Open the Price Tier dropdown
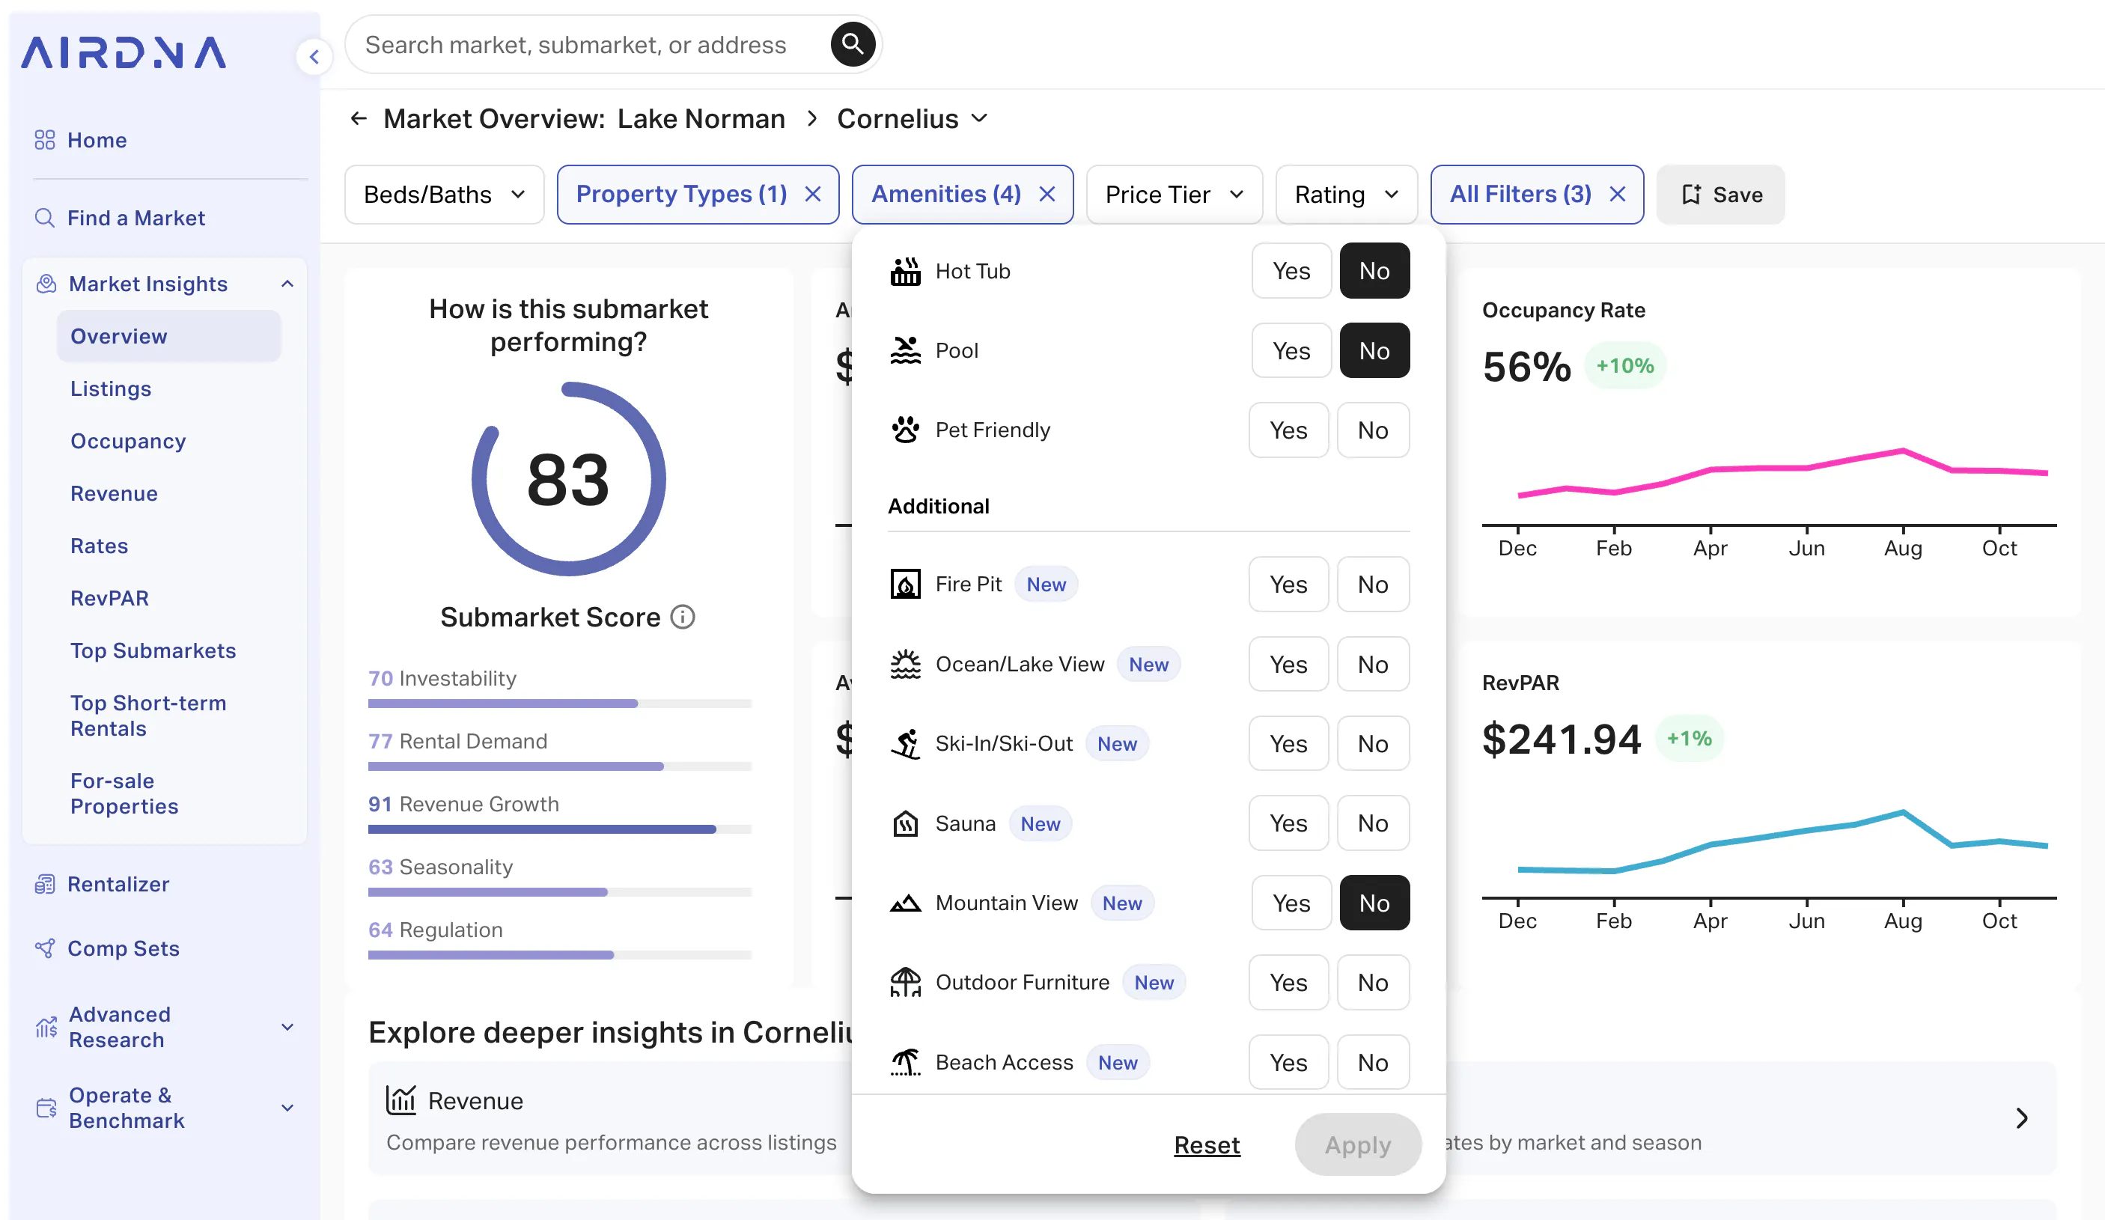2105x1220 pixels. (x=1174, y=195)
